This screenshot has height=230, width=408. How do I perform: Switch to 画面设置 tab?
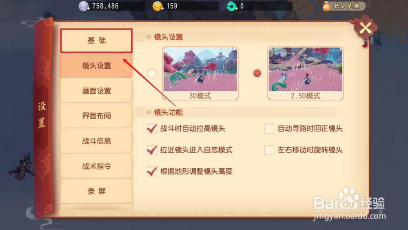(x=96, y=91)
